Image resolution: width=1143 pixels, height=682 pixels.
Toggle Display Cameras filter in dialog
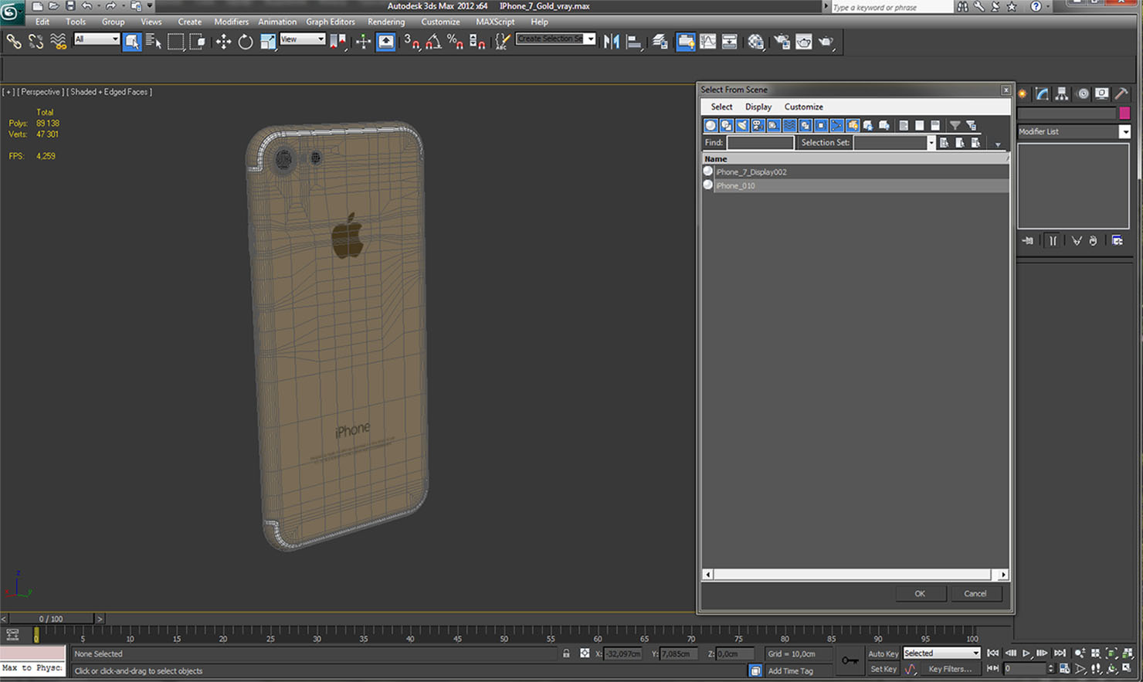(x=758, y=125)
